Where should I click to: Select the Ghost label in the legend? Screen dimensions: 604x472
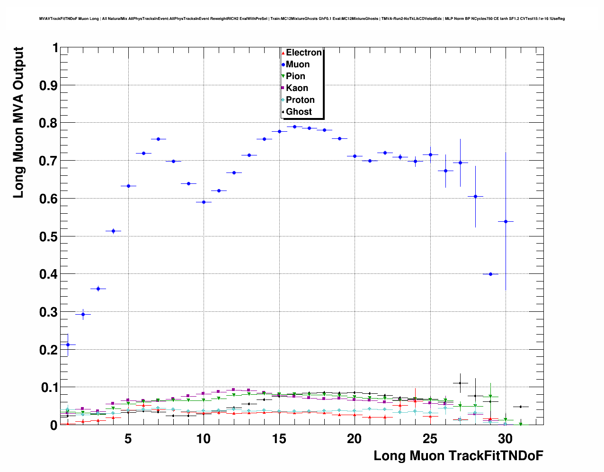point(299,112)
